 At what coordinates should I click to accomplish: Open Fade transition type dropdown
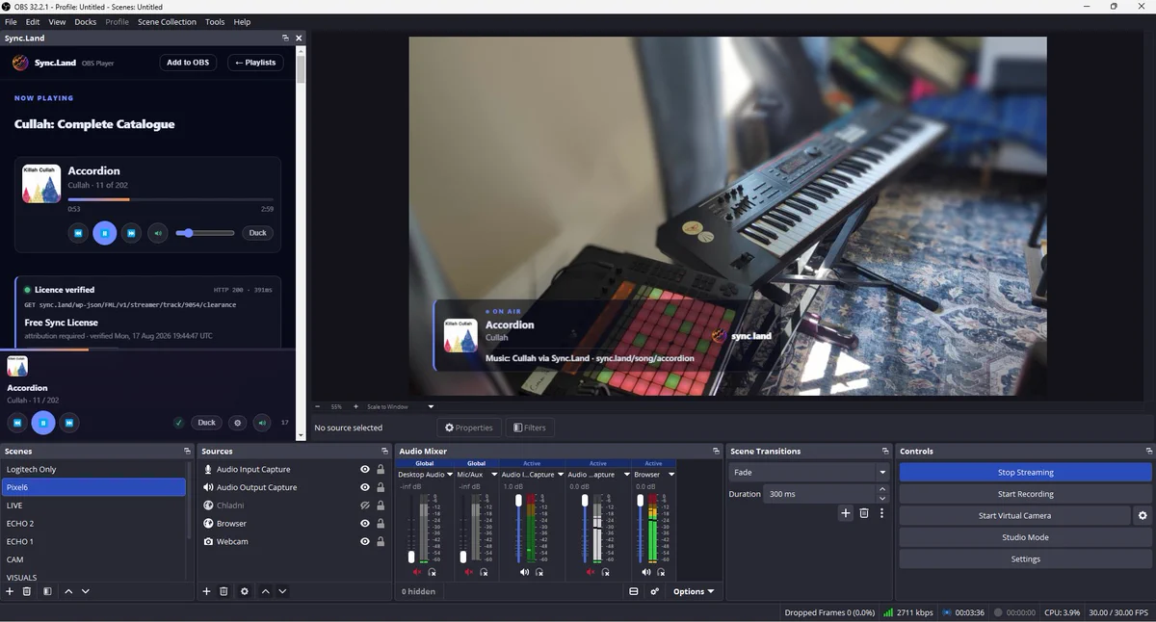tap(882, 473)
